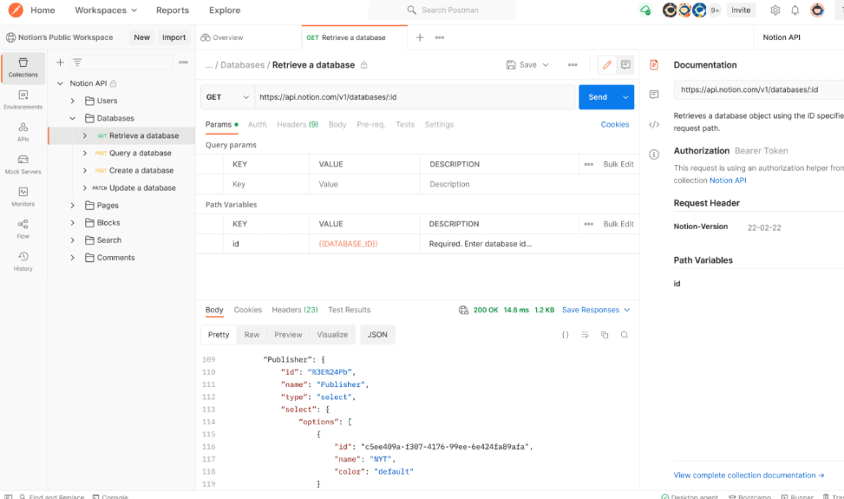Open the code snippet icon in right sidebar
Screen dimensions: 844x499
coord(654,124)
